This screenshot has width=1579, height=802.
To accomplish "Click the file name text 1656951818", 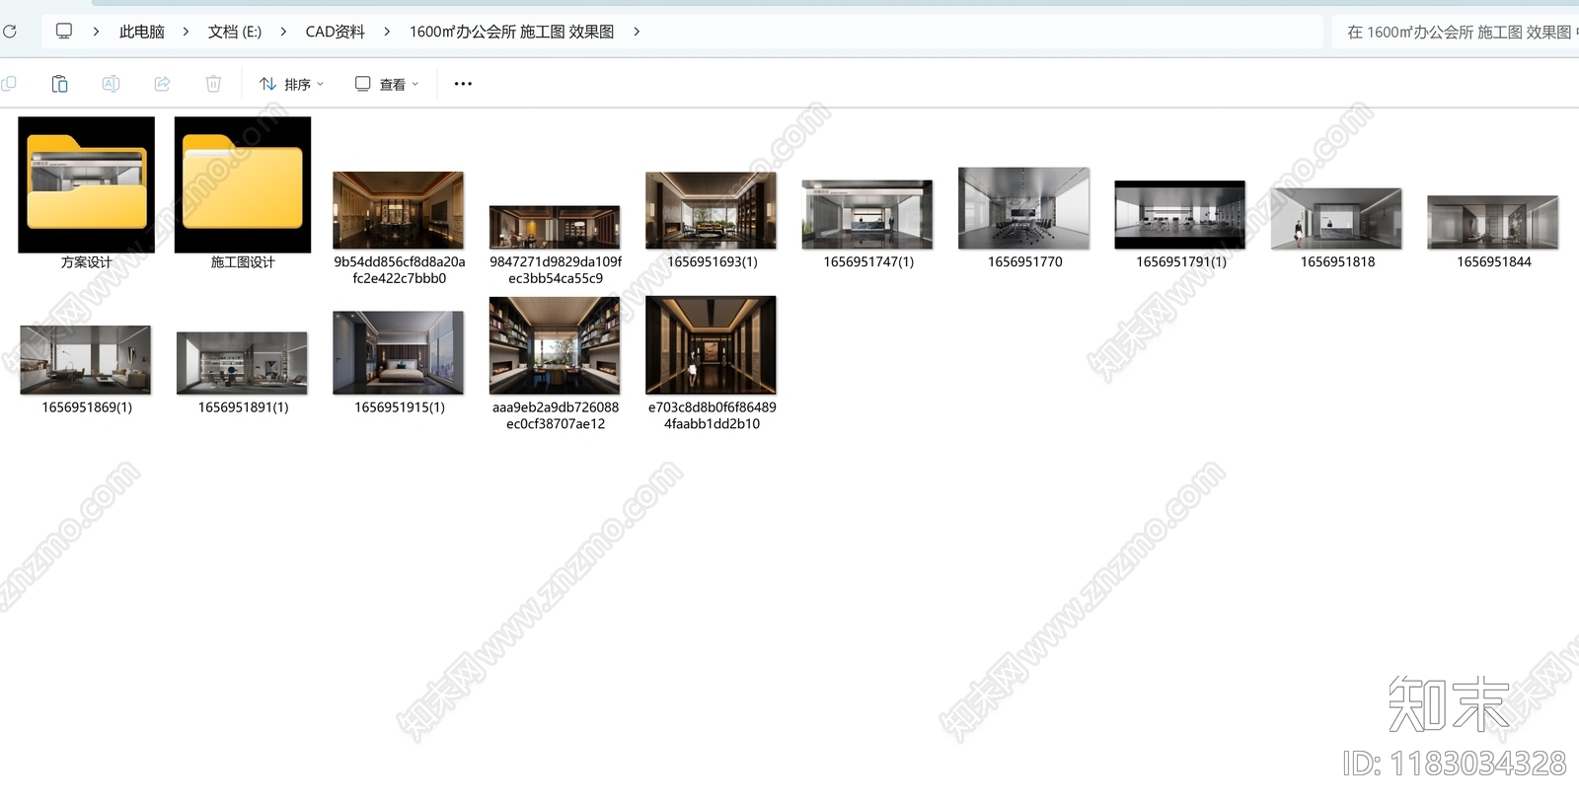I will [1337, 262].
